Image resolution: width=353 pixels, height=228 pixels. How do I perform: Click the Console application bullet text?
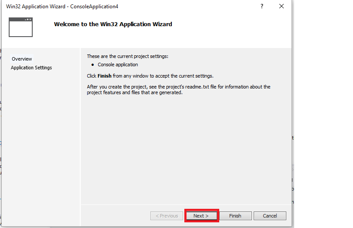click(118, 65)
